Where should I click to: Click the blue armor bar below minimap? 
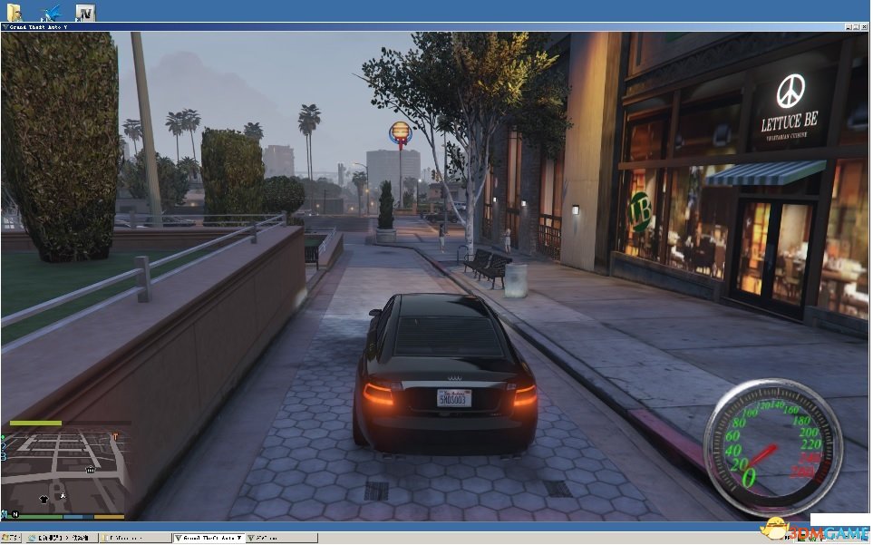point(79,517)
